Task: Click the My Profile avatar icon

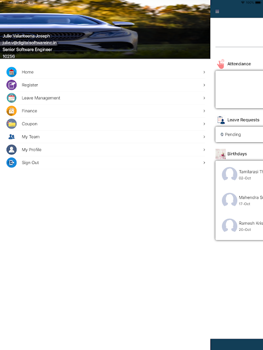Action: click(12, 150)
